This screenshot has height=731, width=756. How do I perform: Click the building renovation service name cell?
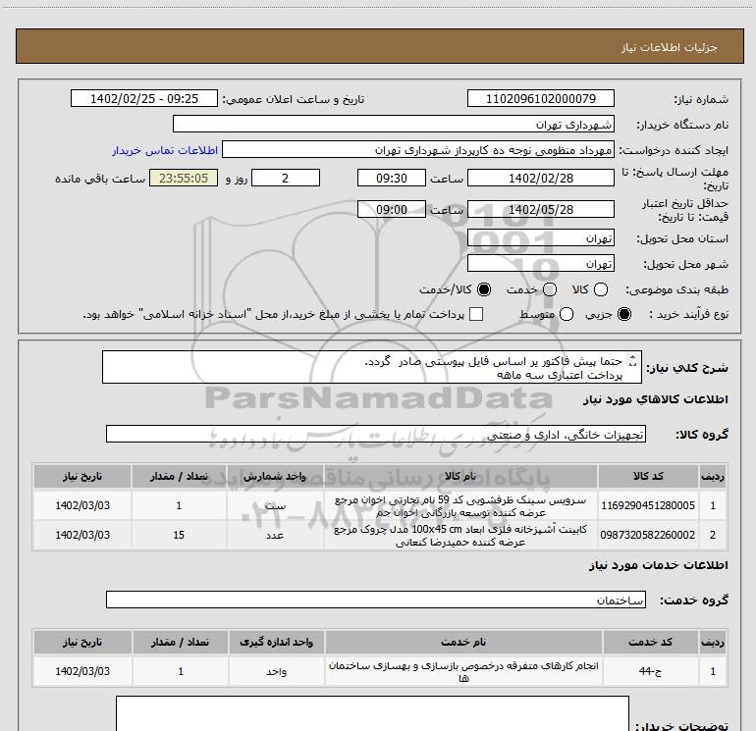(x=463, y=671)
